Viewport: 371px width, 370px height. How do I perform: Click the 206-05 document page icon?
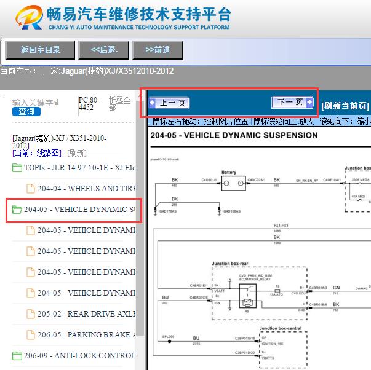point(31,335)
